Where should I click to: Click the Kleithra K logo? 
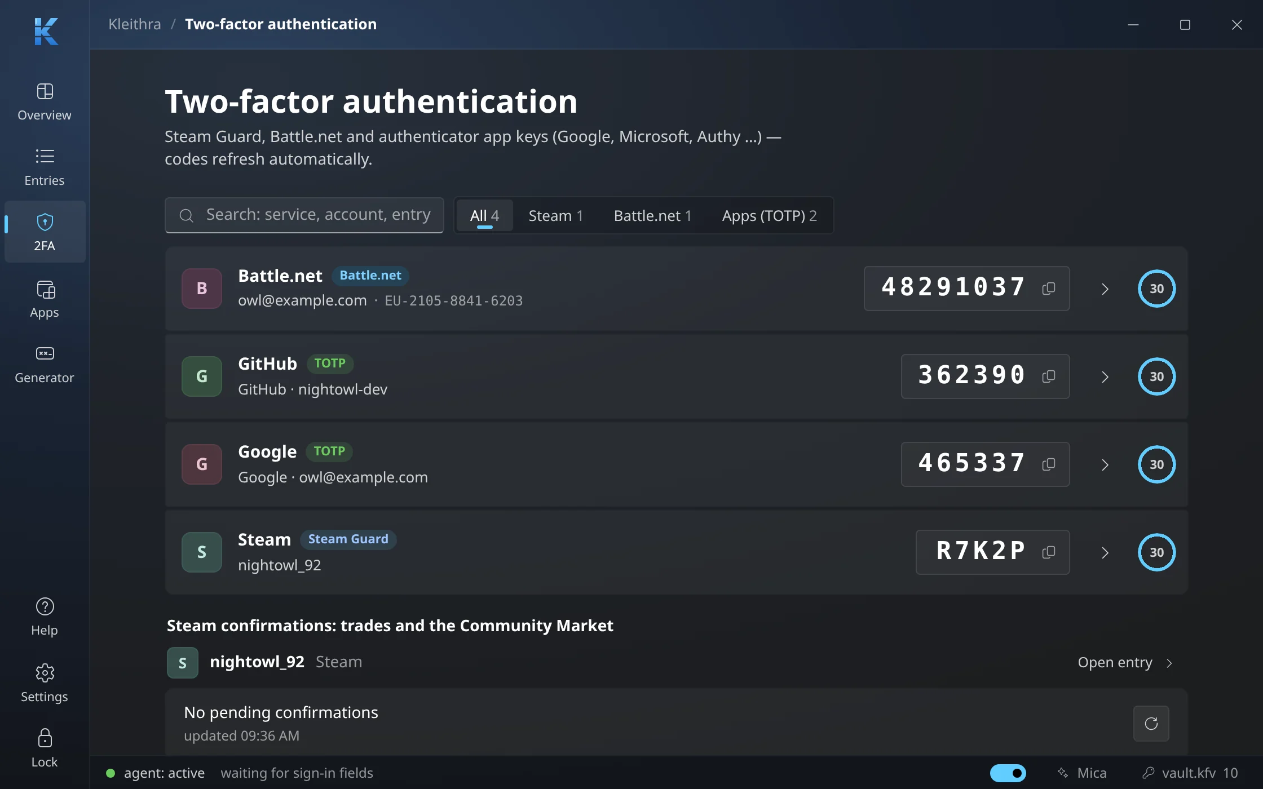point(46,32)
